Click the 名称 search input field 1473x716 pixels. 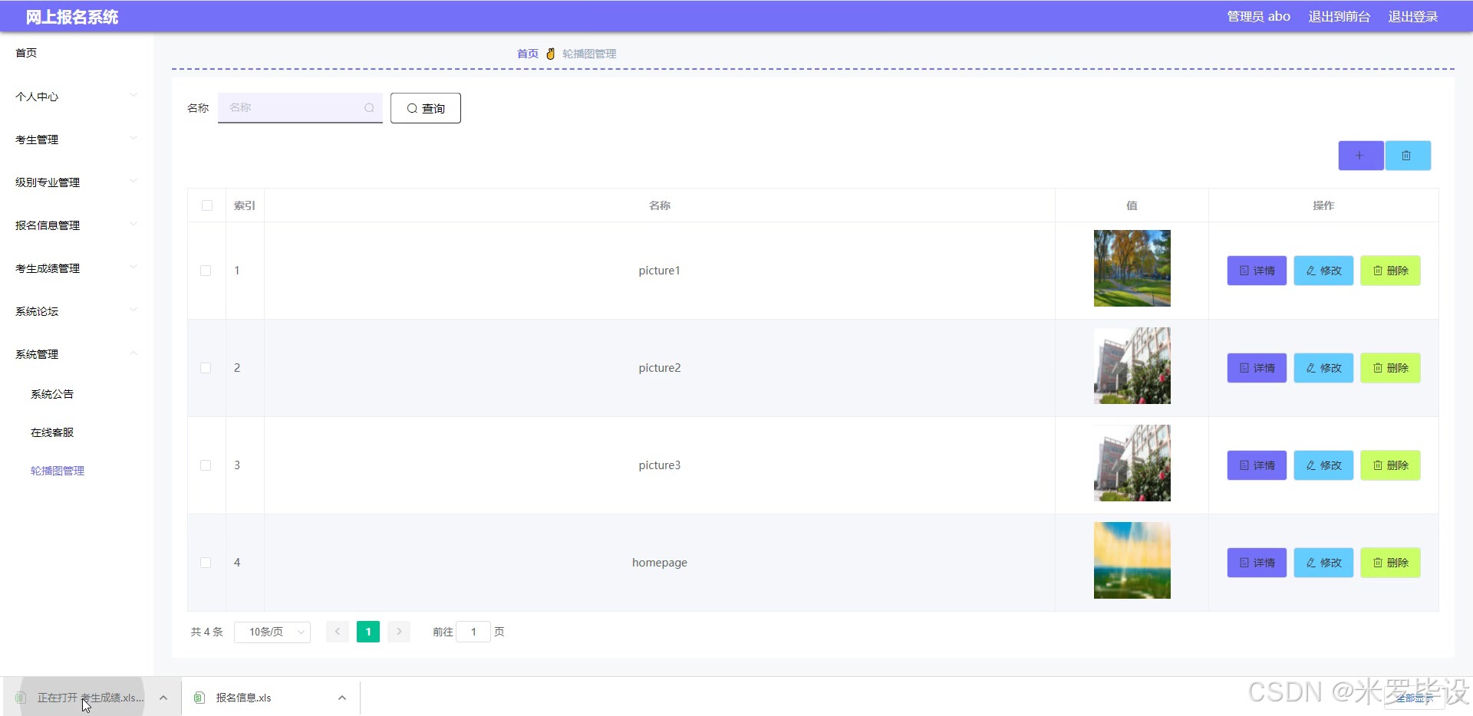[300, 108]
